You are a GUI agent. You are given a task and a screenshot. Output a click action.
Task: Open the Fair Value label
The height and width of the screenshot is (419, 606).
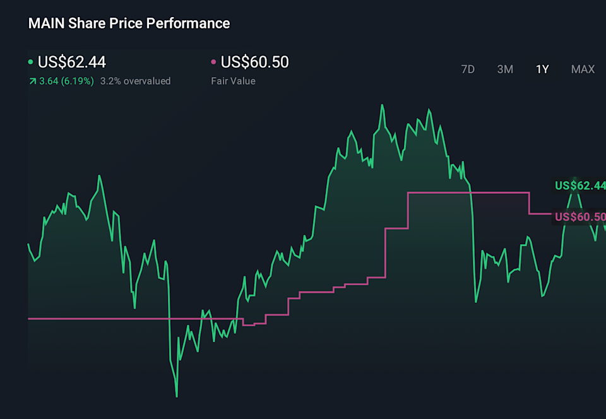(x=233, y=81)
